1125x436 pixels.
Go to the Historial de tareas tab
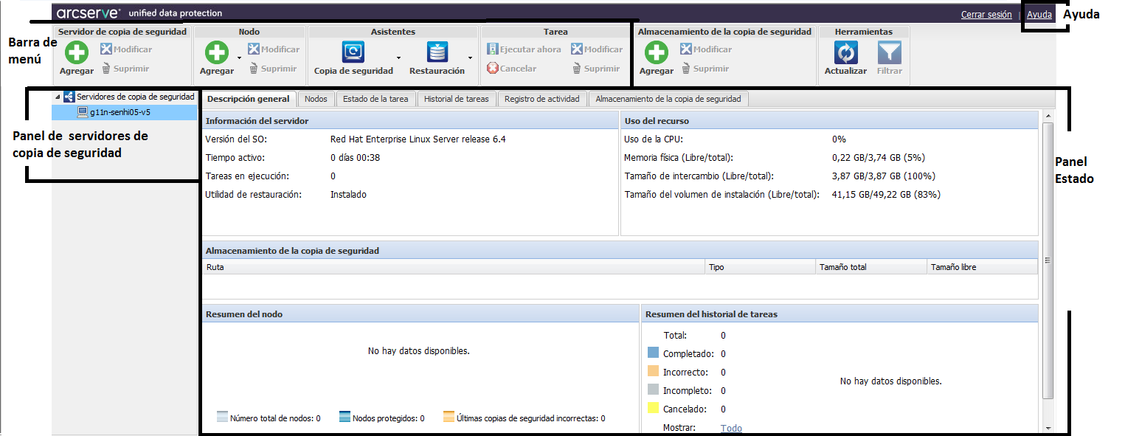click(456, 99)
